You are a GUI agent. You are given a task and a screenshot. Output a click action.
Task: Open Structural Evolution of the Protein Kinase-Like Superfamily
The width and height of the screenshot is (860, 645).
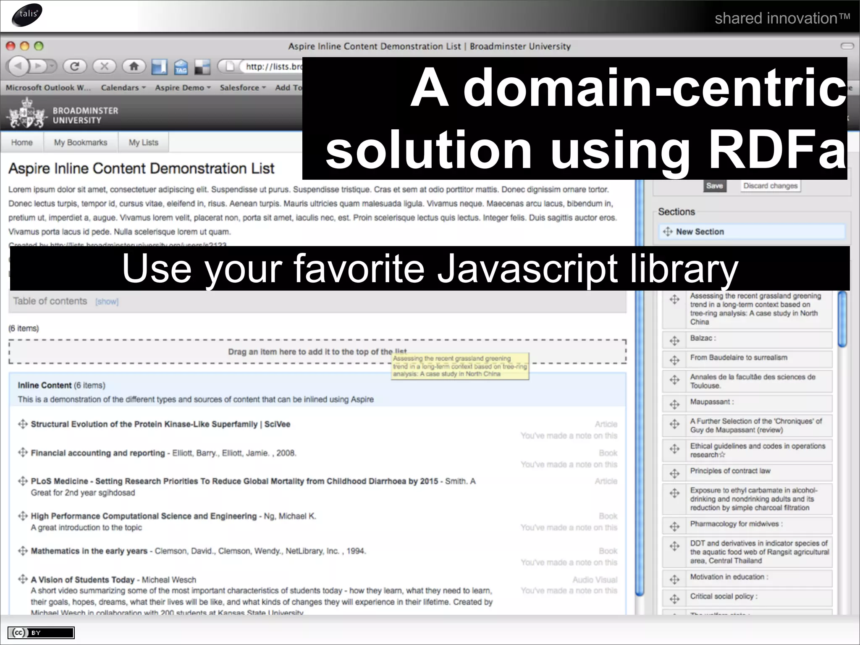[160, 424]
